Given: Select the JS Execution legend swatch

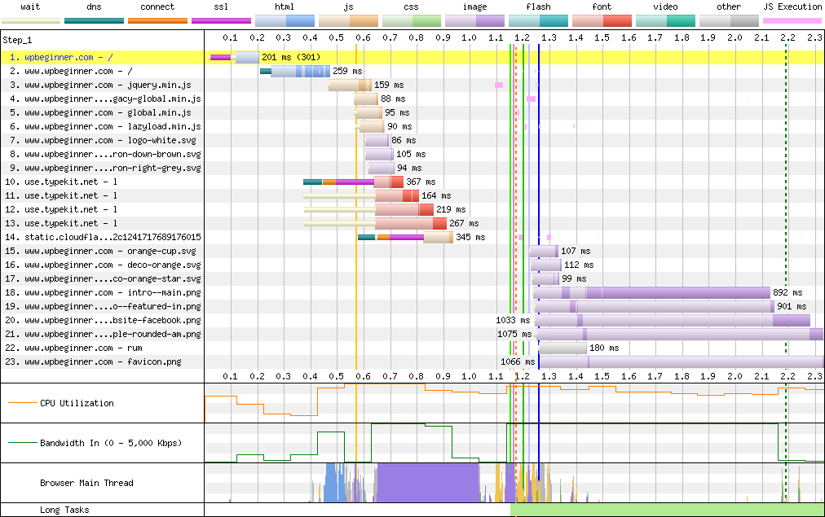Looking at the screenshot, I should click(x=792, y=20).
